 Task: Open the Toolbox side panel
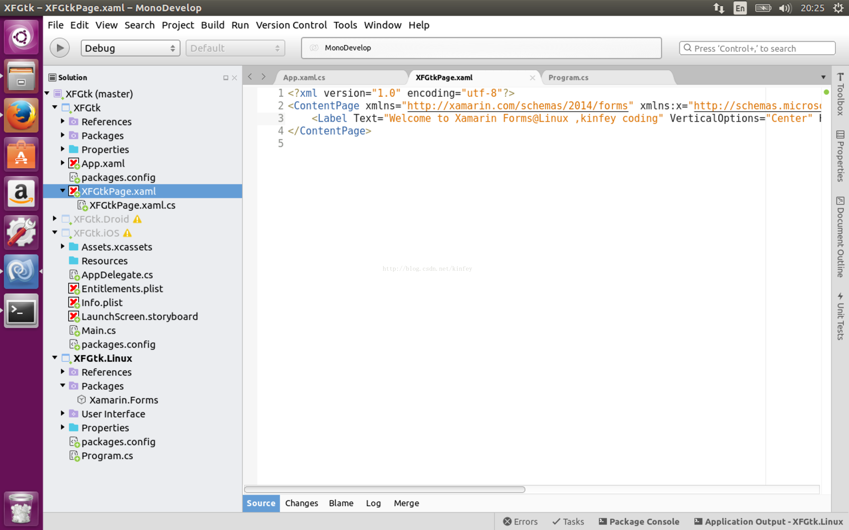click(840, 94)
